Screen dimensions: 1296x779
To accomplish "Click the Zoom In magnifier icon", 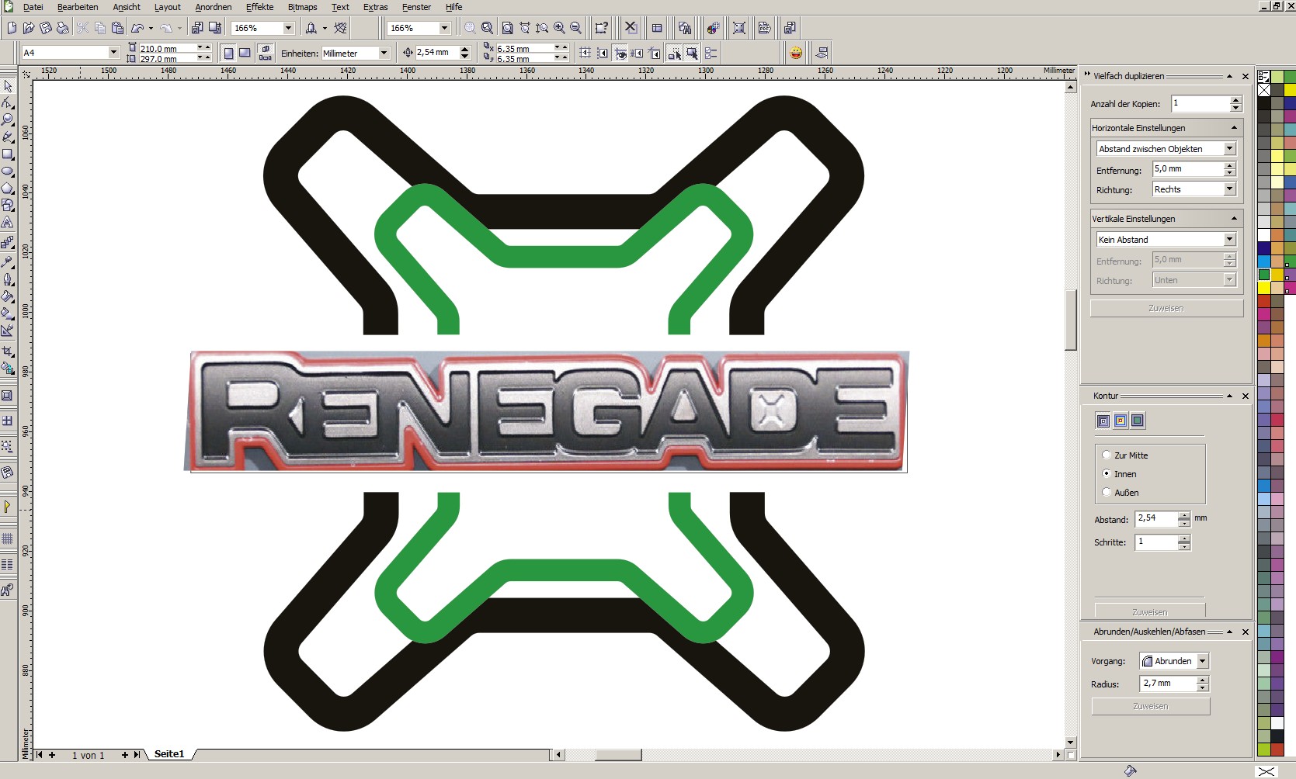I will [559, 28].
